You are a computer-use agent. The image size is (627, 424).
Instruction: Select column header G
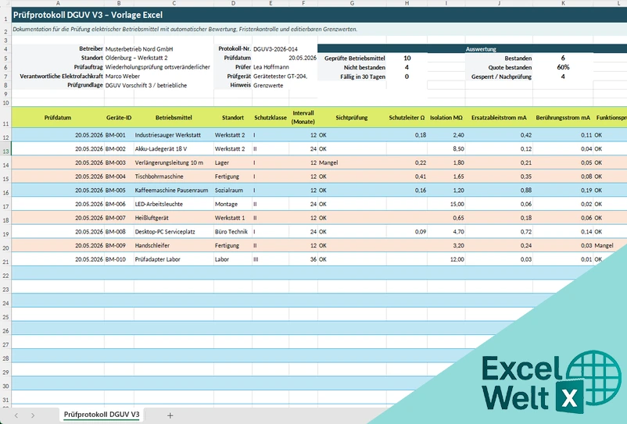pyautogui.click(x=352, y=3)
